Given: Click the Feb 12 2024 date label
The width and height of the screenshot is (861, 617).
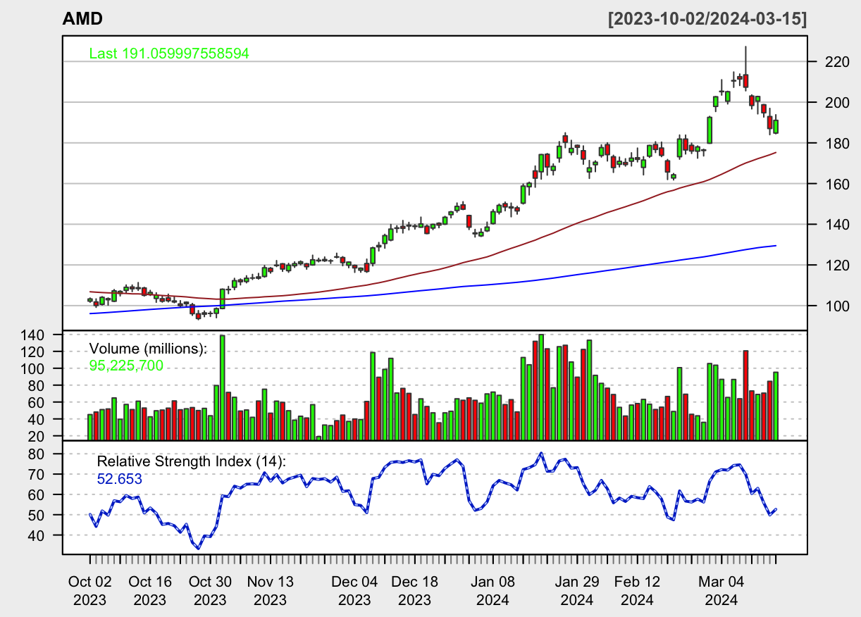Looking at the screenshot, I should coord(637,592).
